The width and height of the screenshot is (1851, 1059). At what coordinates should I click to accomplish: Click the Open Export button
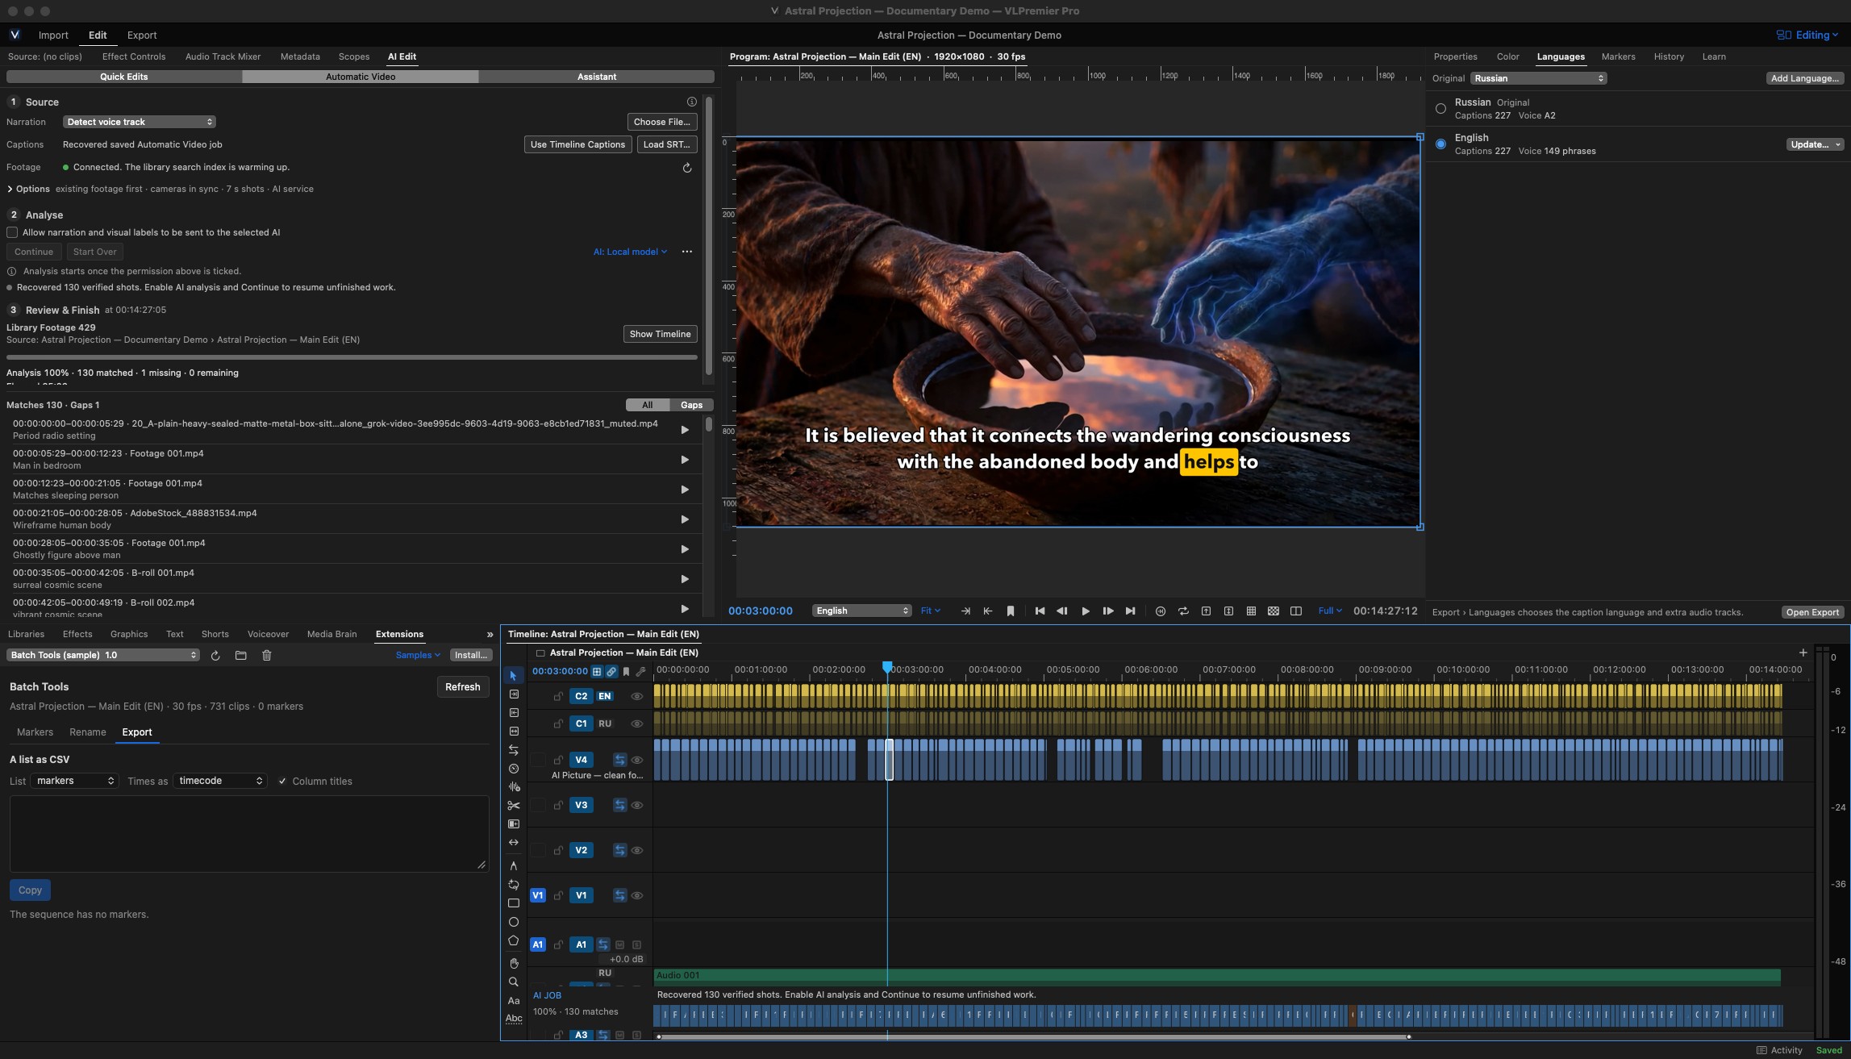pyautogui.click(x=1812, y=612)
